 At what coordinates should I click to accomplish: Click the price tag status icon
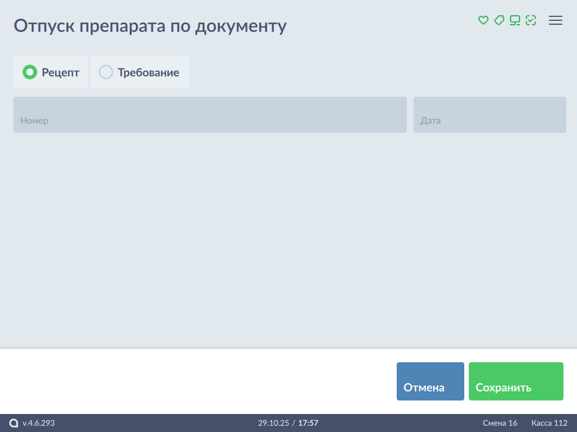[x=499, y=20]
